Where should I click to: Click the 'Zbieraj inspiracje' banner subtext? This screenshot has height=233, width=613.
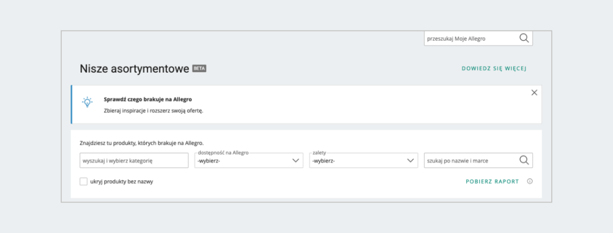(153, 111)
